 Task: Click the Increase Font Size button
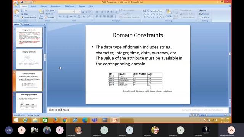tap(83, 12)
